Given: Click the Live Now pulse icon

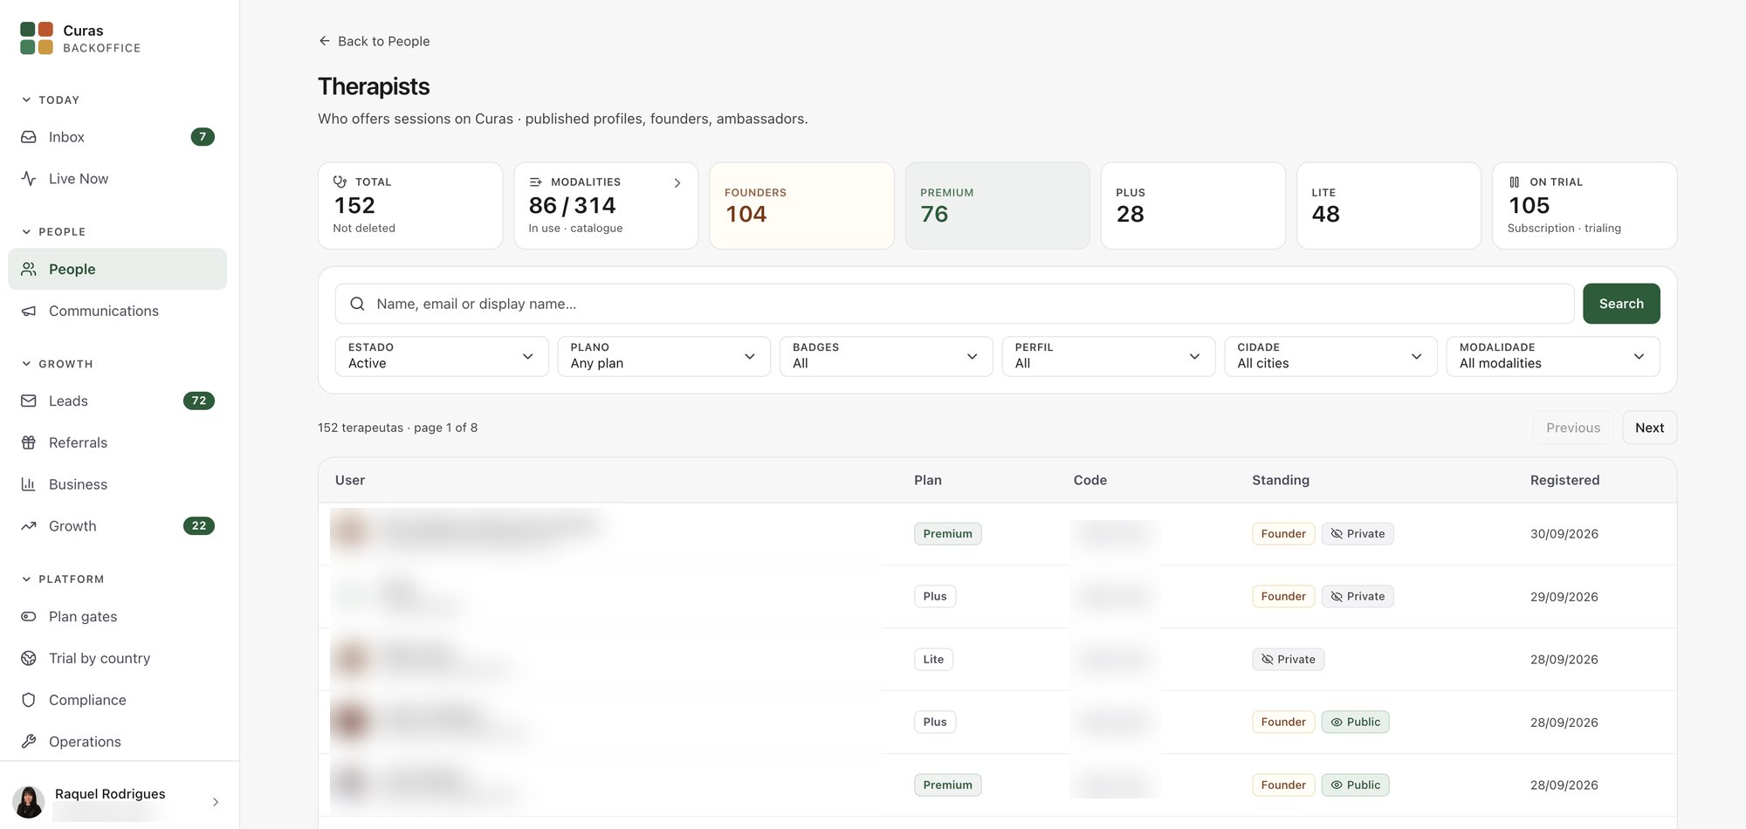Looking at the screenshot, I should tap(29, 179).
